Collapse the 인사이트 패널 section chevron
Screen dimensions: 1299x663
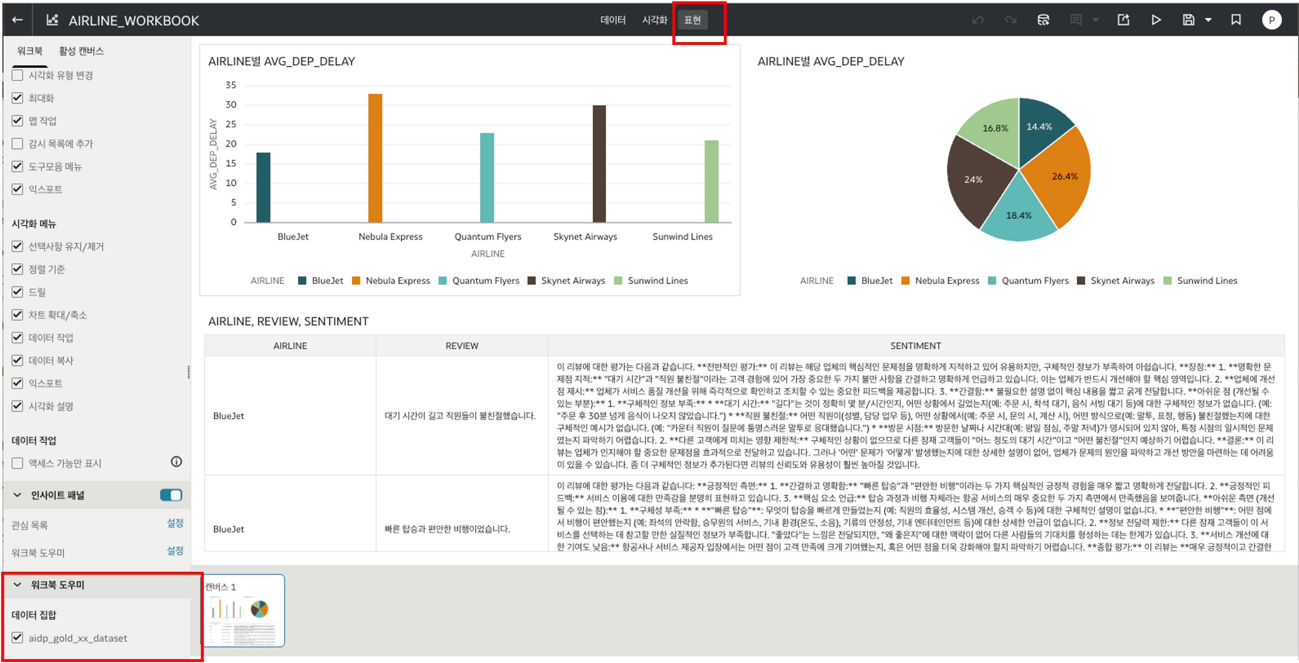click(18, 496)
